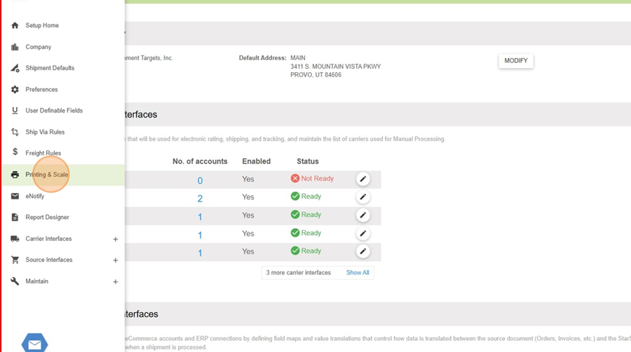Viewport: 631px width, 352px height.
Task: Expand the Maintain menu section
Action: pos(116,282)
